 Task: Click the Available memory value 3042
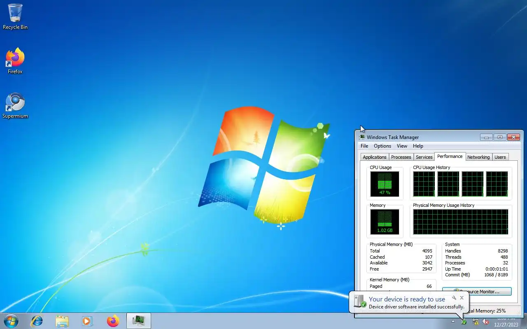pyautogui.click(x=427, y=263)
